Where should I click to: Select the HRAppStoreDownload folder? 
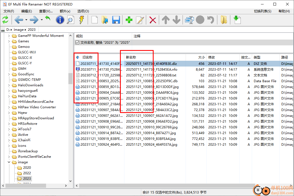pyautogui.click(x=36, y=118)
